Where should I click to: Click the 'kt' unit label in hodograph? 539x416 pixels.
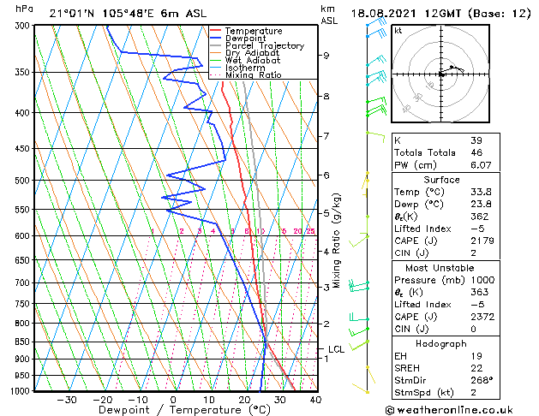coord(398,31)
